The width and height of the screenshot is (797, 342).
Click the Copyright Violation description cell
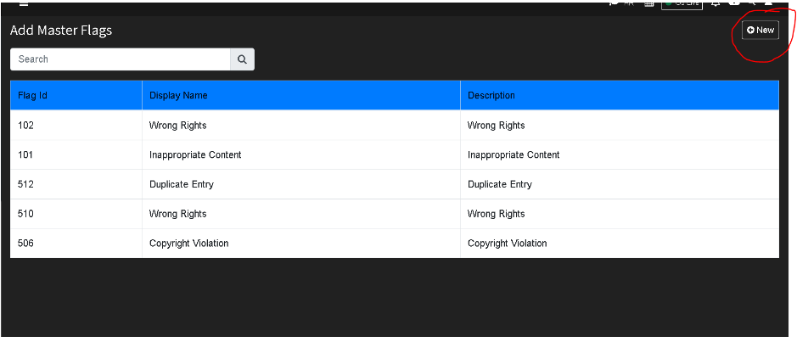coord(620,243)
